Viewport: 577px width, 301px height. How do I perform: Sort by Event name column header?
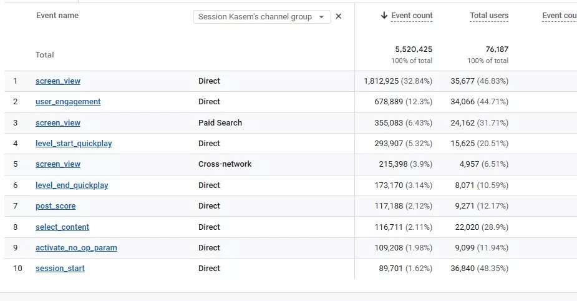[57, 16]
